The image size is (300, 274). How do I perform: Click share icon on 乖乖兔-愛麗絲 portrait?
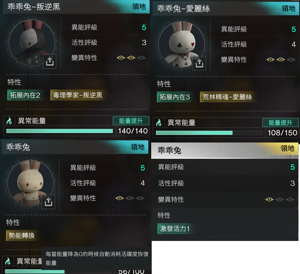point(199,63)
